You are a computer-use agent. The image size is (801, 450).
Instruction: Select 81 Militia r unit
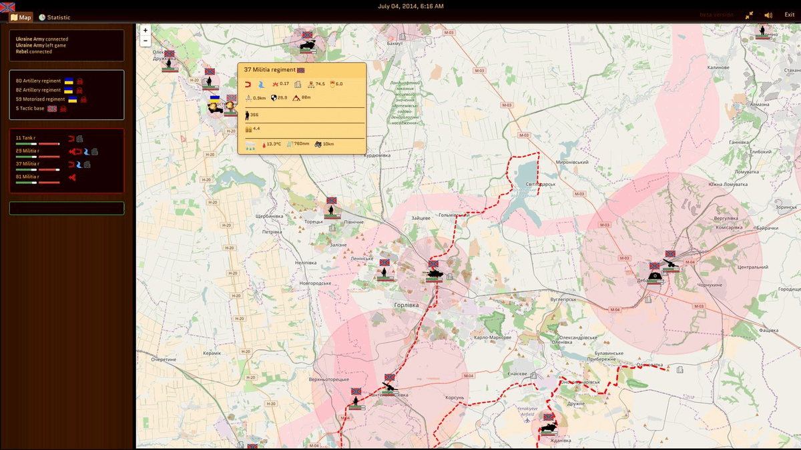pyautogui.click(x=27, y=177)
